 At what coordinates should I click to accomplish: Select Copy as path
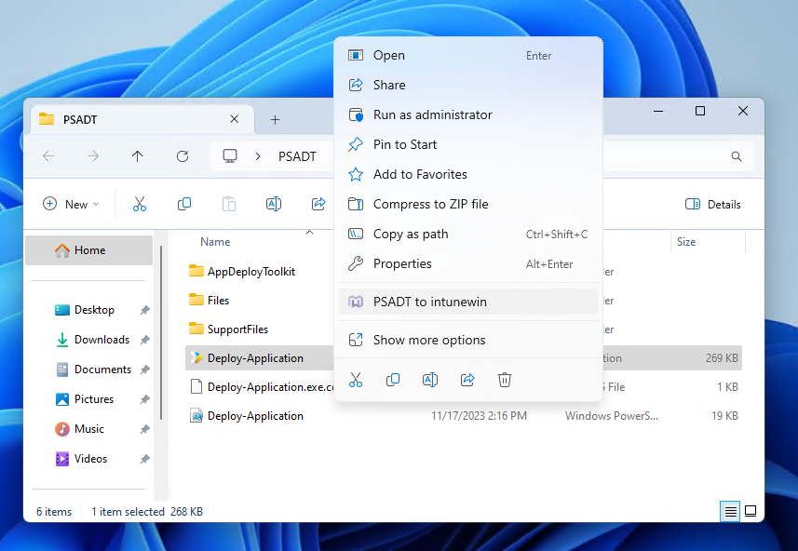[x=468, y=234]
